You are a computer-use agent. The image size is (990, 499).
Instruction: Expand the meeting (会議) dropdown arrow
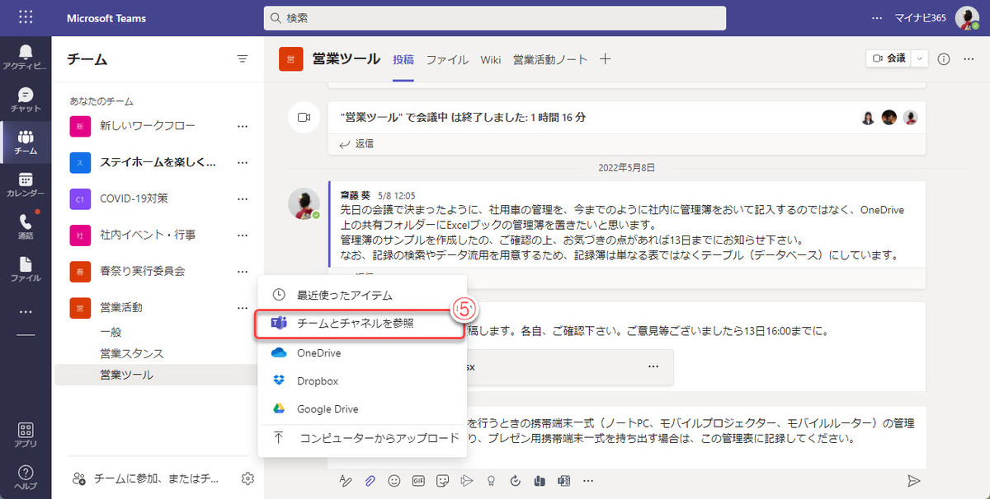[921, 58]
